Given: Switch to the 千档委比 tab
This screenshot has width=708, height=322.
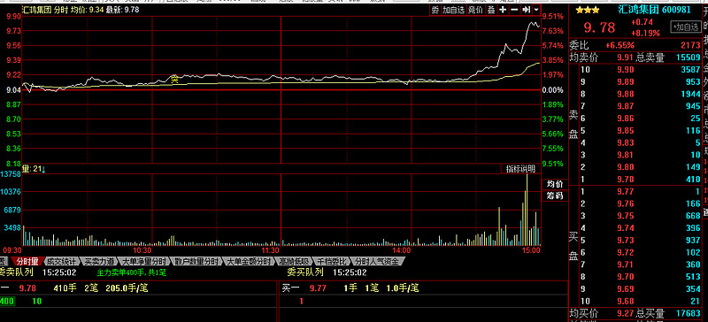Looking at the screenshot, I should 332,262.
